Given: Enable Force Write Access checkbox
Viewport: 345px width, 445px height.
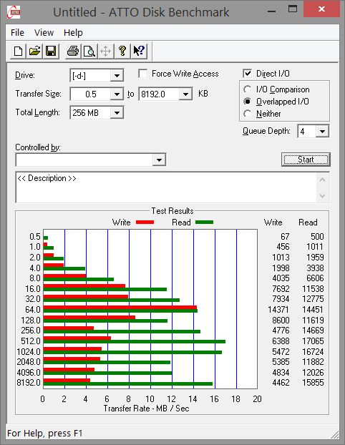Looking at the screenshot, I should pos(143,74).
